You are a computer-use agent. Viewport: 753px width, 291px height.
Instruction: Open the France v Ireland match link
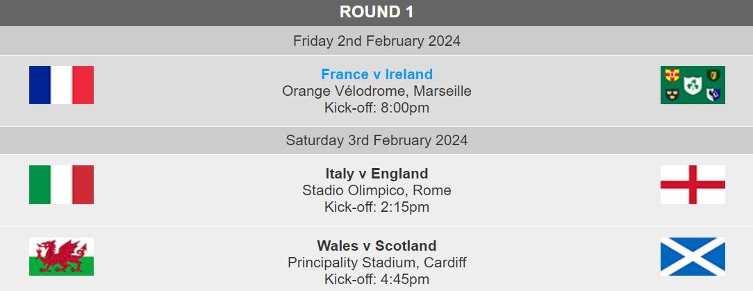click(376, 74)
